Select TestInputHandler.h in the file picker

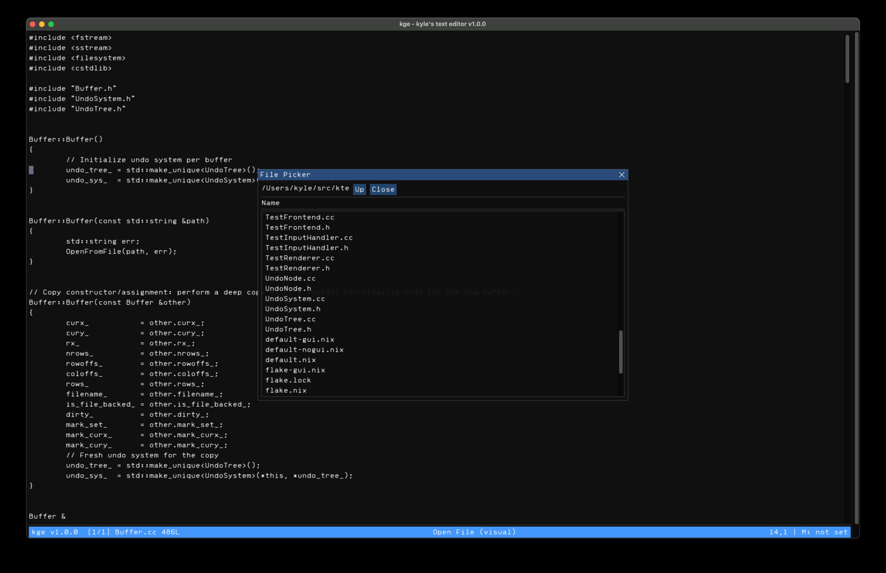[306, 247]
